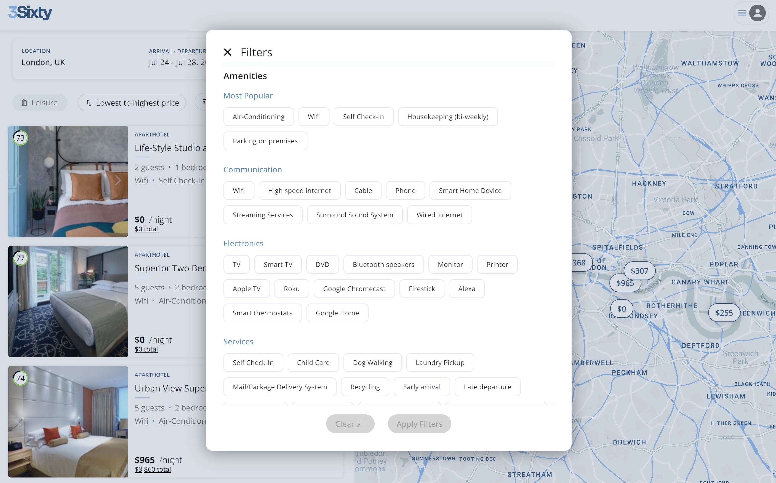The image size is (776, 483).
Task: Click the sort arrows icon
Action: (x=89, y=103)
